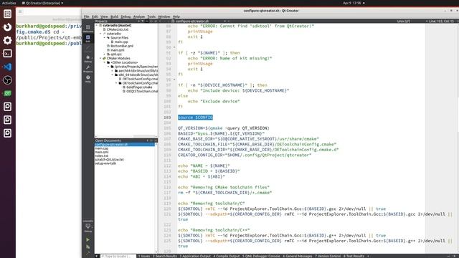Screen dimensions: 459x258
Task: Open the Analyze menu
Action: point(139,16)
